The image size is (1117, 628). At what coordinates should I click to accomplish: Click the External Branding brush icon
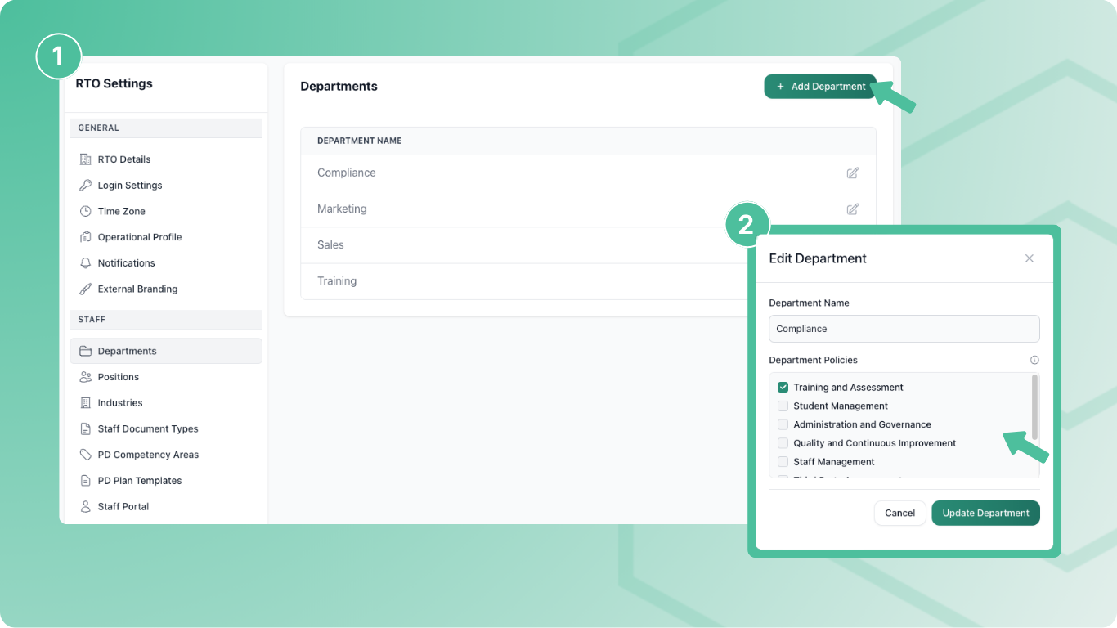pyautogui.click(x=85, y=289)
